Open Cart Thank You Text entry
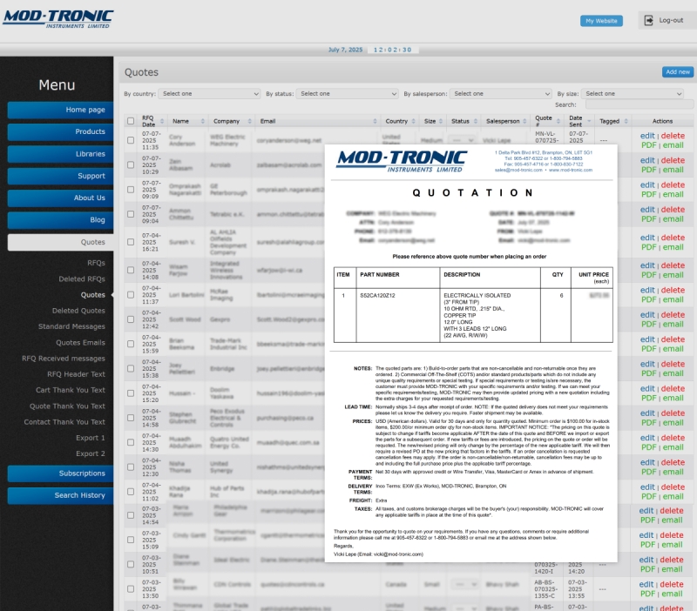The width and height of the screenshot is (697, 611). (x=71, y=390)
